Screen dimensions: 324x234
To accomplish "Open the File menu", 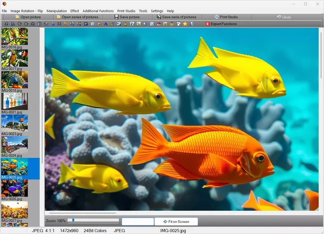I will pos(4,11).
